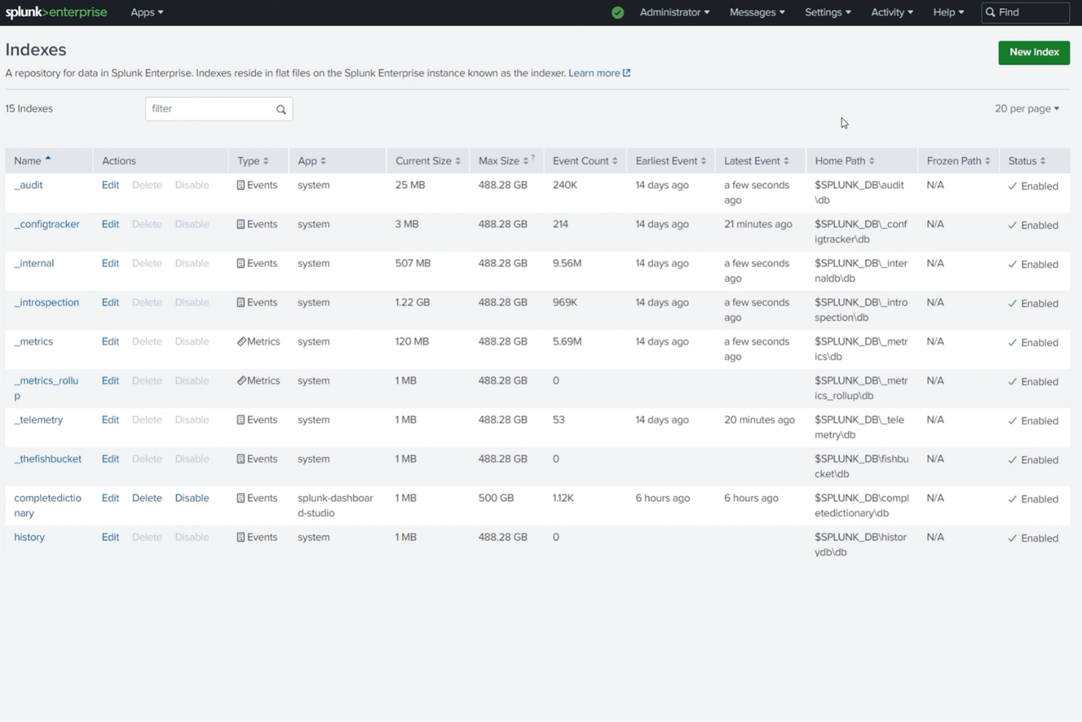Viewport: 1082px width, 722px height.
Task: Open the Learn more link
Action: point(594,72)
